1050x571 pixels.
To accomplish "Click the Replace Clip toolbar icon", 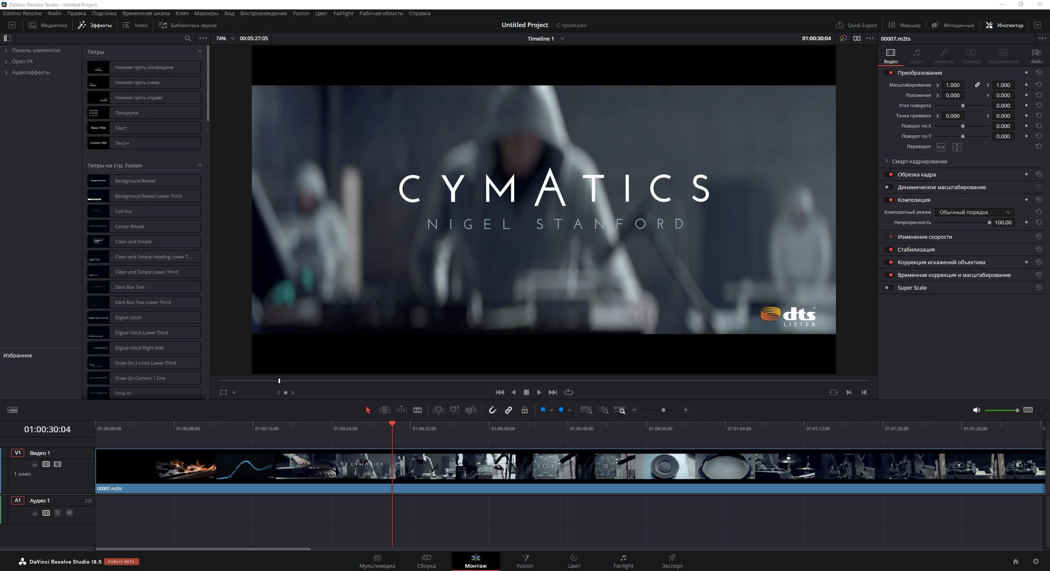I will point(471,410).
